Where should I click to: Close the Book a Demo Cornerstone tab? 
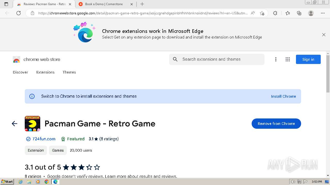pos(131,4)
